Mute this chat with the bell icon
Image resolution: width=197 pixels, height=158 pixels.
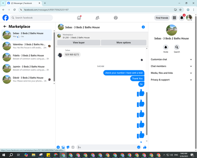coord(165,47)
